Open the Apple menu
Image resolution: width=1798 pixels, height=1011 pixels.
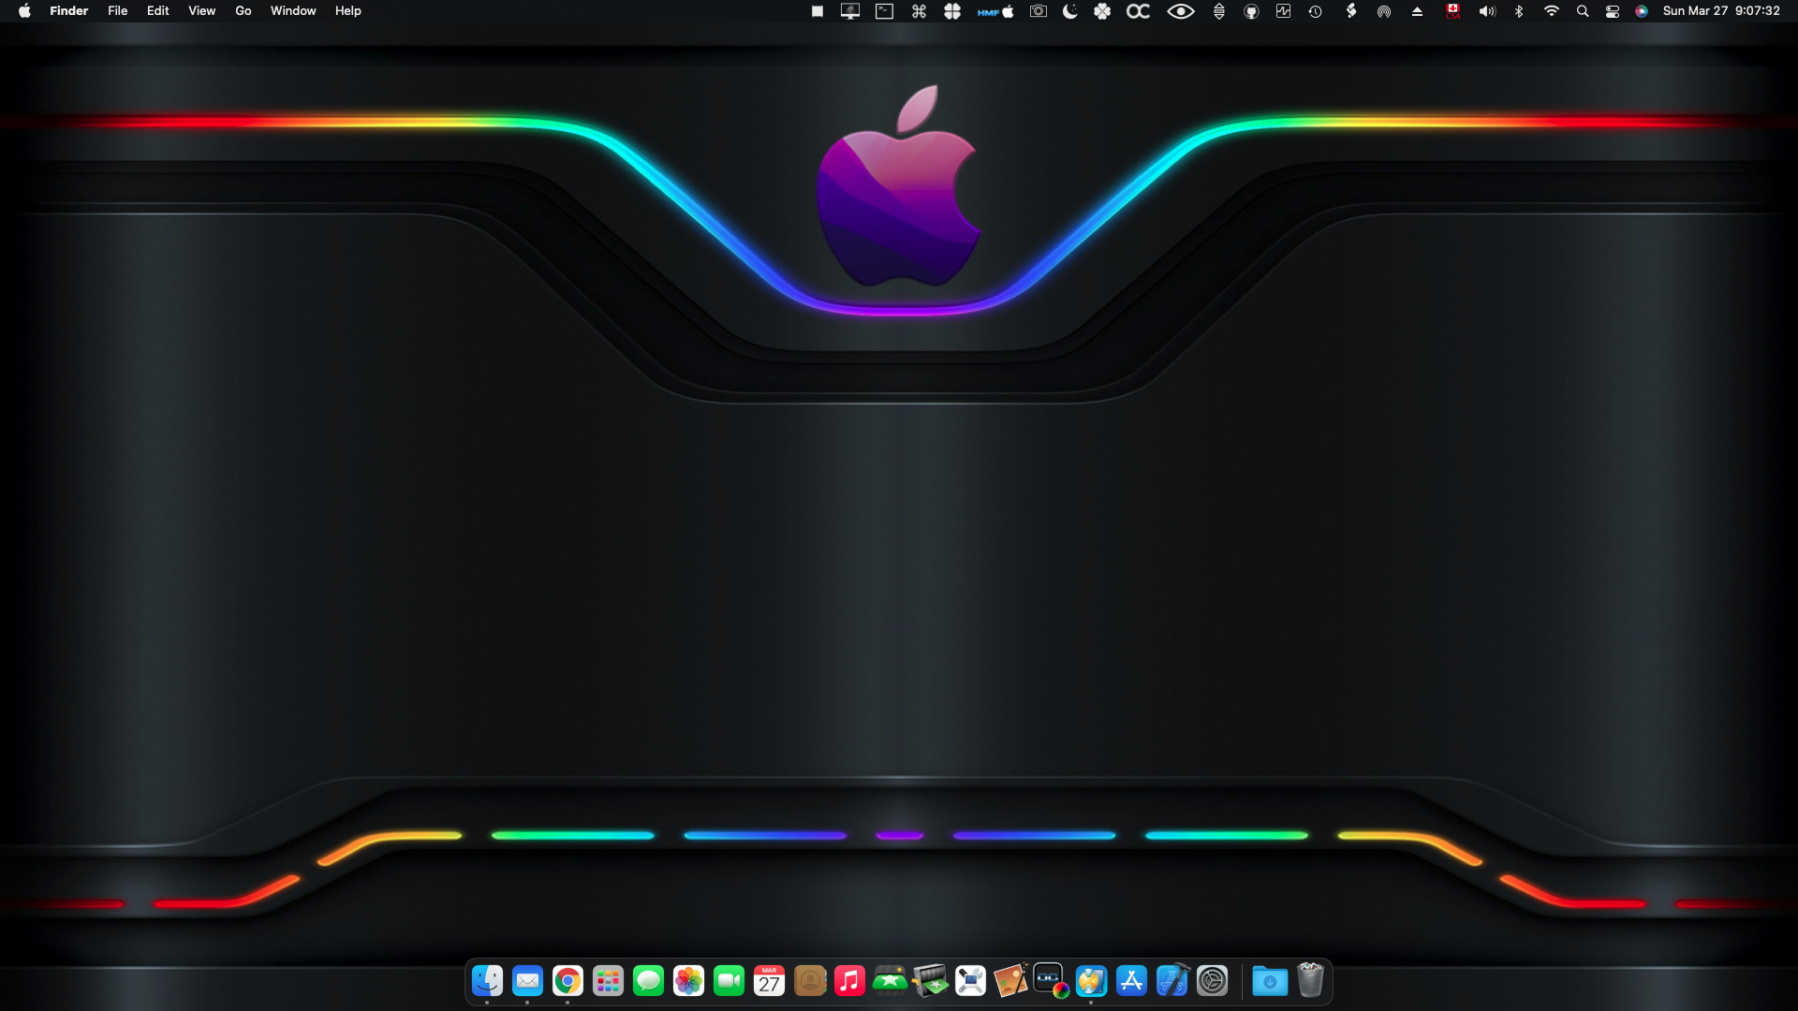pyautogui.click(x=25, y=11)
